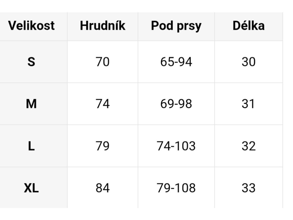Viewport: 293px width, 220px height.
Task: Click length value 31 cell
Action: (248, 104)
